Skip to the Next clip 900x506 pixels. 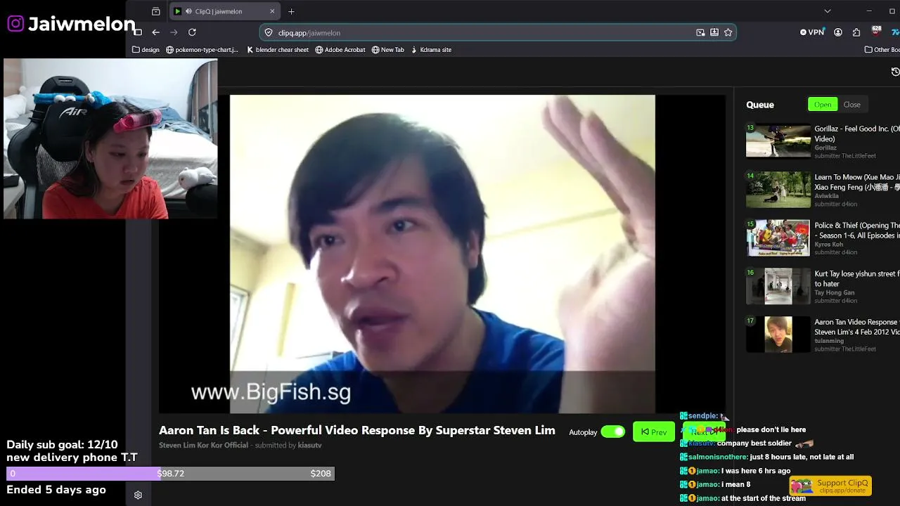click(703, 432)
